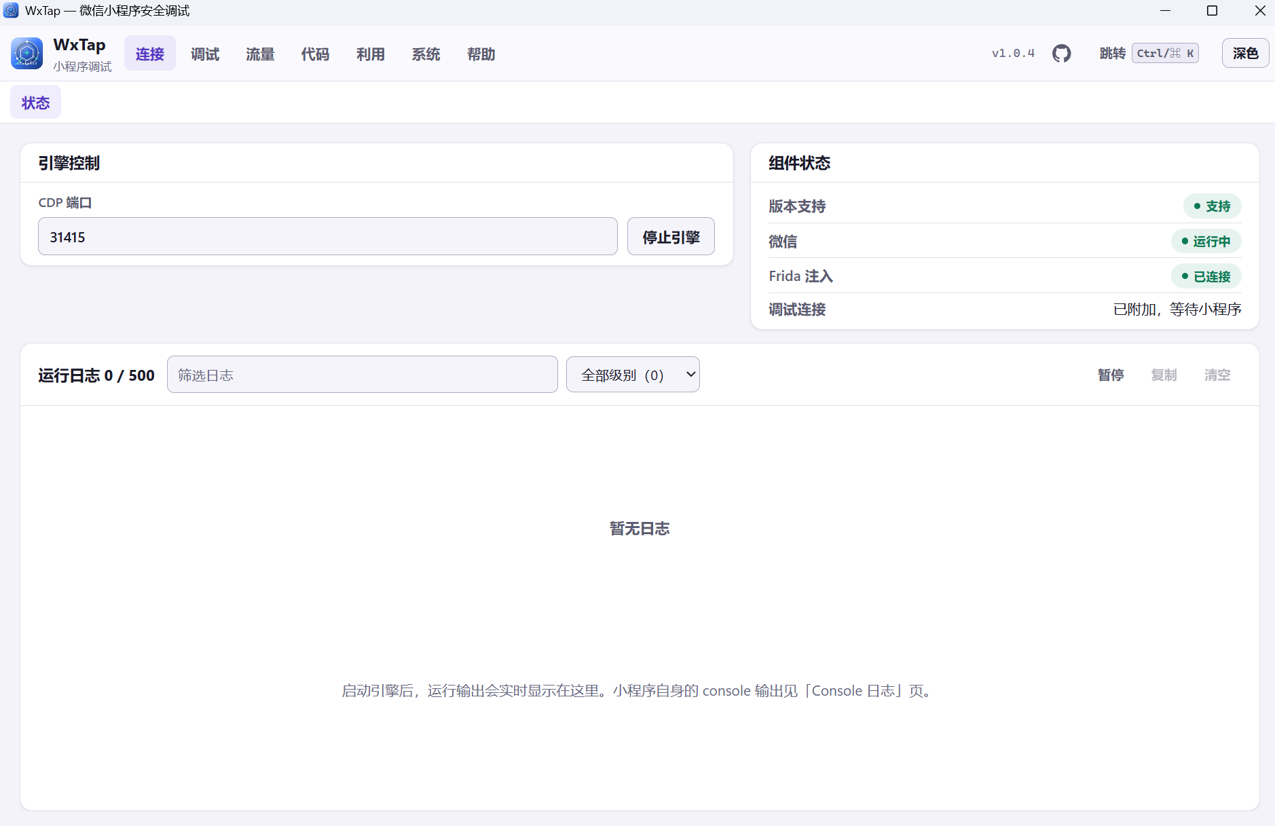Click the 支持 version status badge
This screenshot has height=826, width=1275.
click(x=1213, y=206)
